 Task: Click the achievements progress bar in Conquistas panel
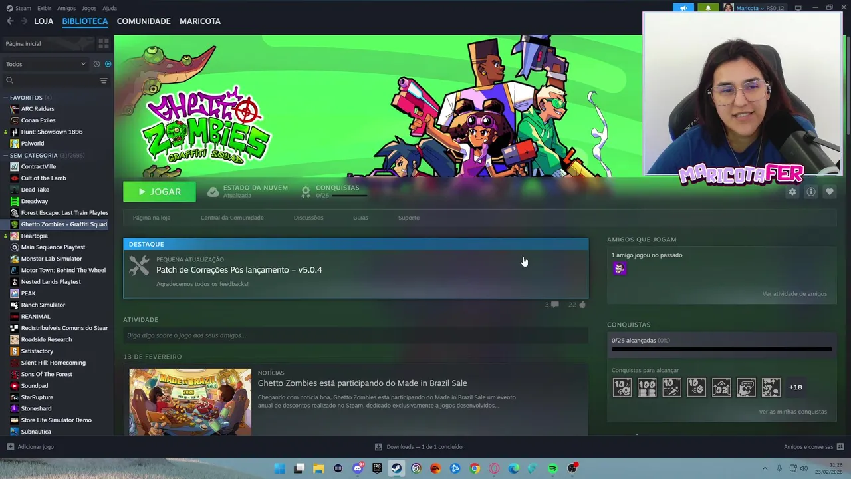(721, 349)
